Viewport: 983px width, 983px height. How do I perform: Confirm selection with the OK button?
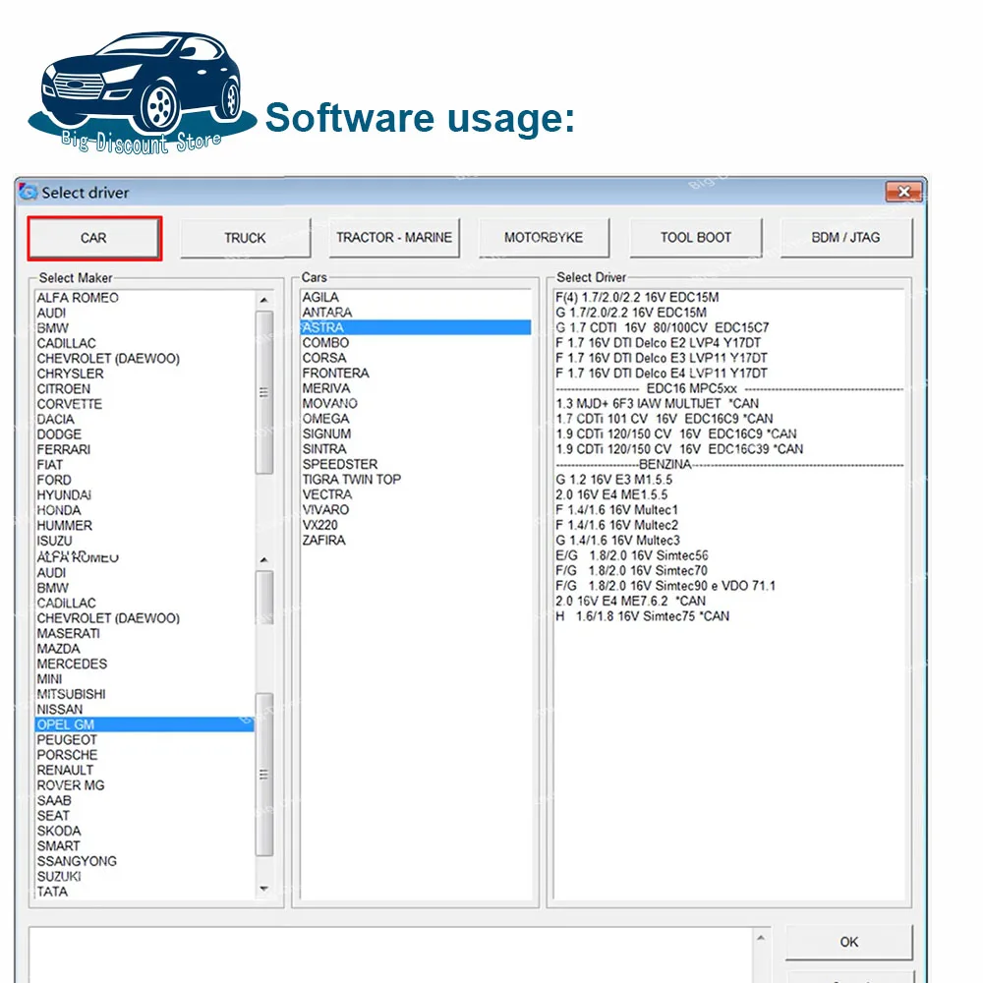(849, 943)
